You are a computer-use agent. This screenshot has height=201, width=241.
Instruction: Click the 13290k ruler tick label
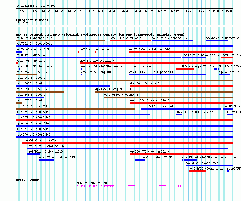click(x=21, y=11)
